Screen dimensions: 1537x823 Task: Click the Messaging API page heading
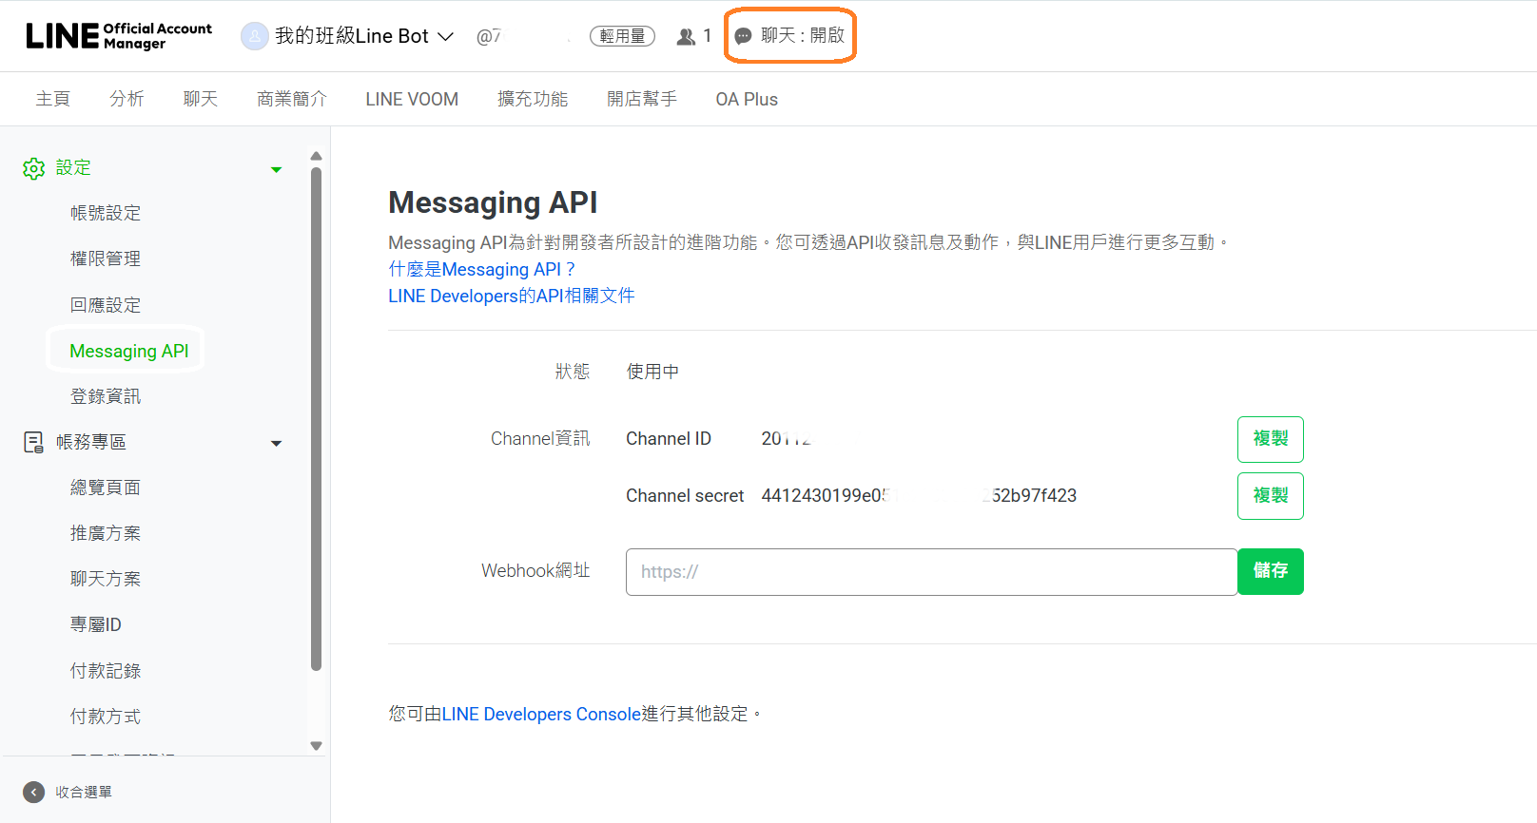click(x=493, y=202)
